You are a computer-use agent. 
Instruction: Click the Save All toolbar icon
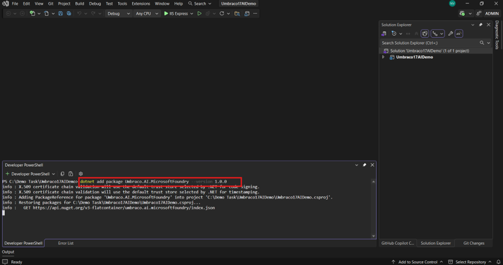68,13
